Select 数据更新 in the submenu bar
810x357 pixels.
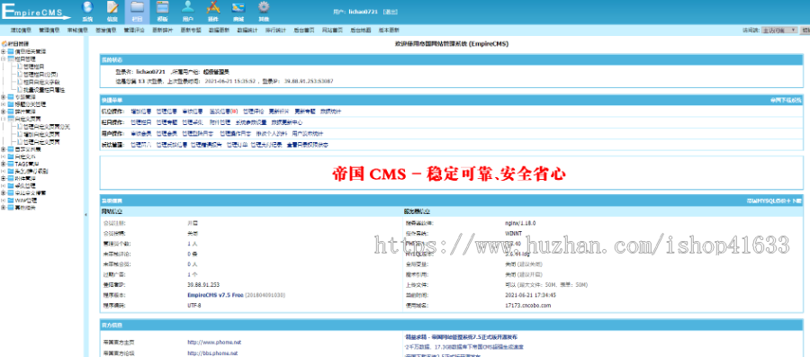coord(219,31)
